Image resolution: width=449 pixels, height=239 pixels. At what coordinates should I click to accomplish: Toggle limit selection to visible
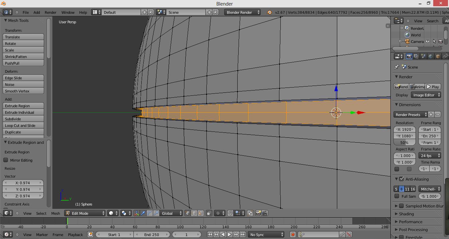209,213
